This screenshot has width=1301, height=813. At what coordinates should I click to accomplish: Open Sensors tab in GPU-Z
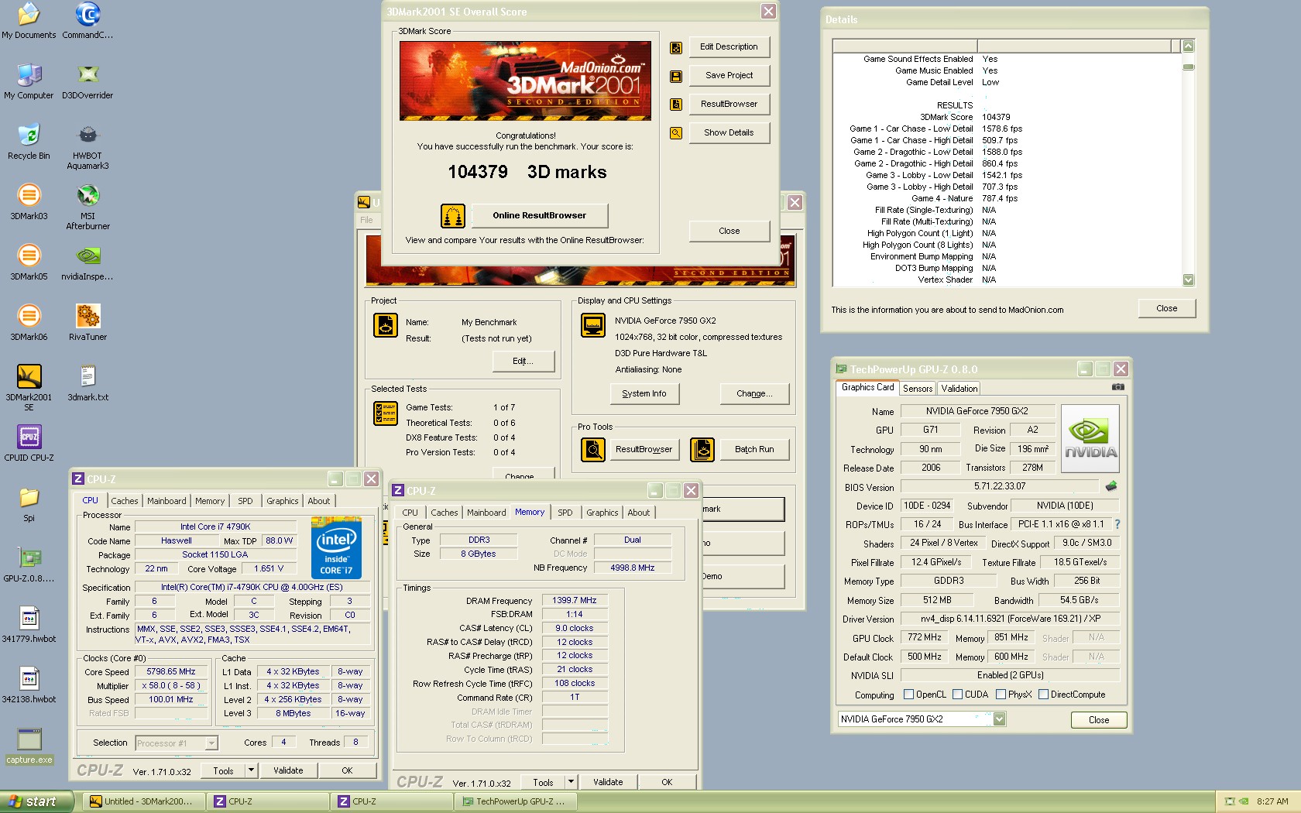click(x=918, y=389)
